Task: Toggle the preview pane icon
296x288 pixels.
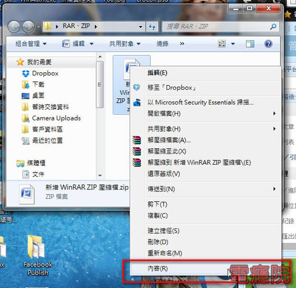Action: pyautogui.click(x=250, y=44)
